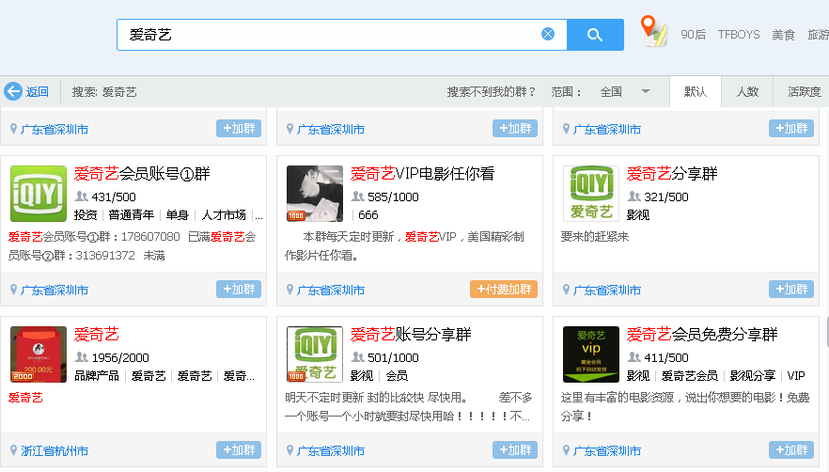Click the 单身 tag
The height and width of the screenshot is (472, 829).
(x=177, y=214)
